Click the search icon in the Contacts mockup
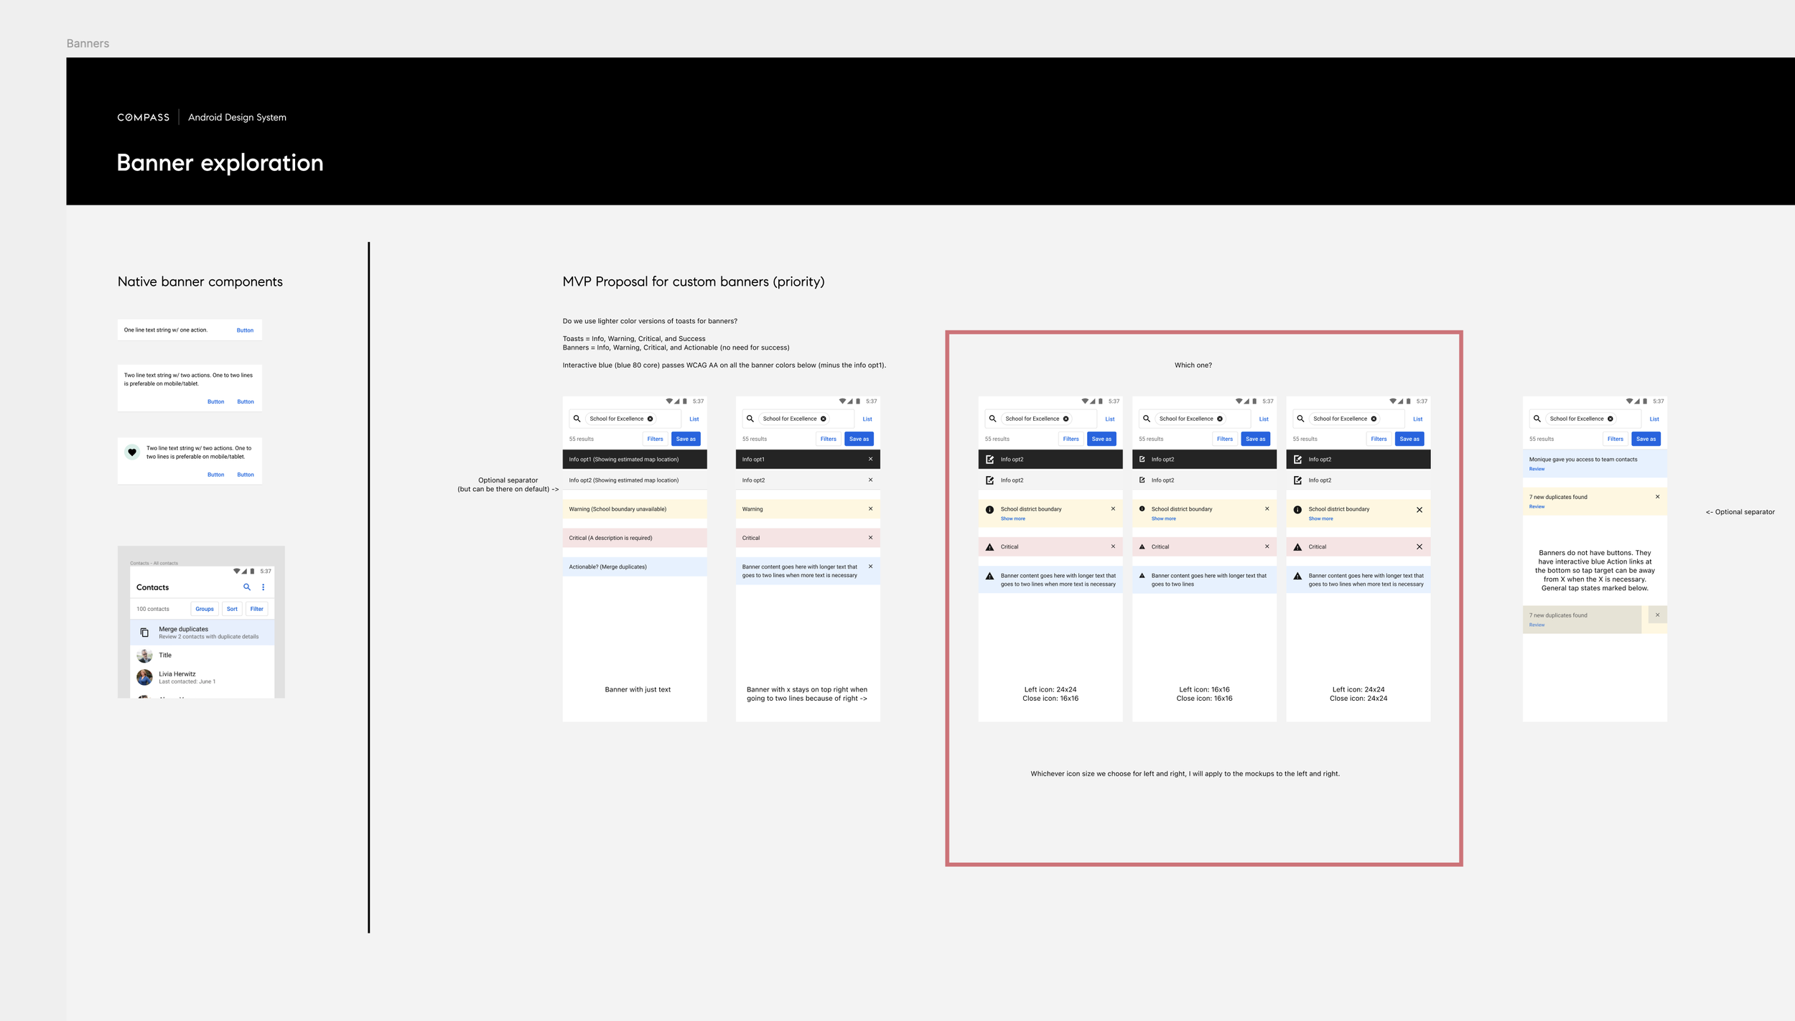Image resolution: width=1795 pixels, height=1021 pixels. [247, 587]
